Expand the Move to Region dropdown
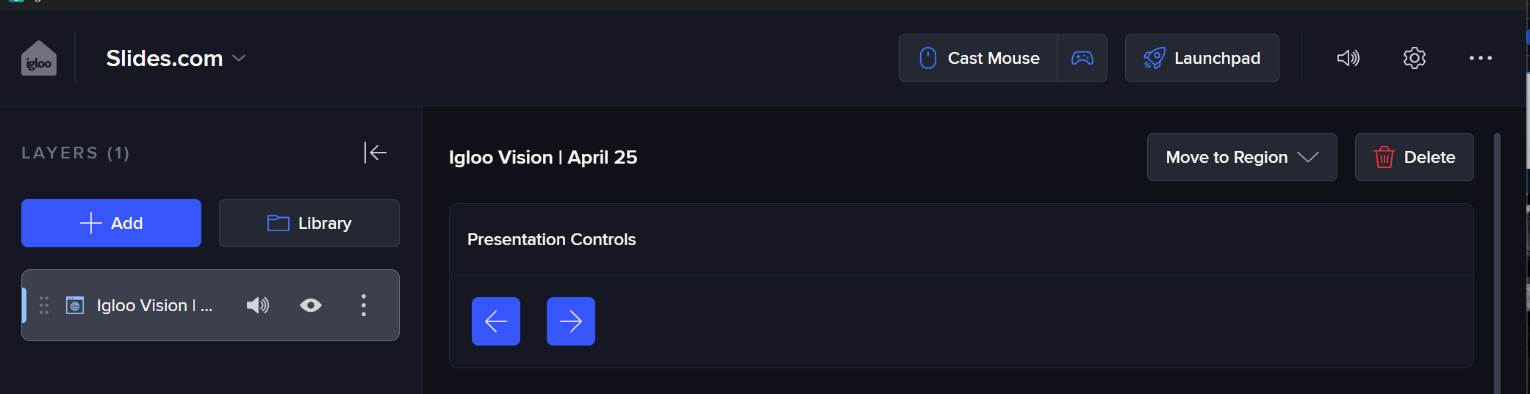Image resolution: width=1530 pixels, height=394 pixels. click(1241, 157)
